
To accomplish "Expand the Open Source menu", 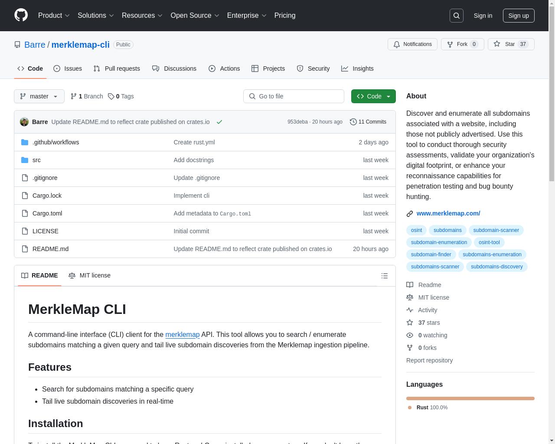I will coord(195,16).
